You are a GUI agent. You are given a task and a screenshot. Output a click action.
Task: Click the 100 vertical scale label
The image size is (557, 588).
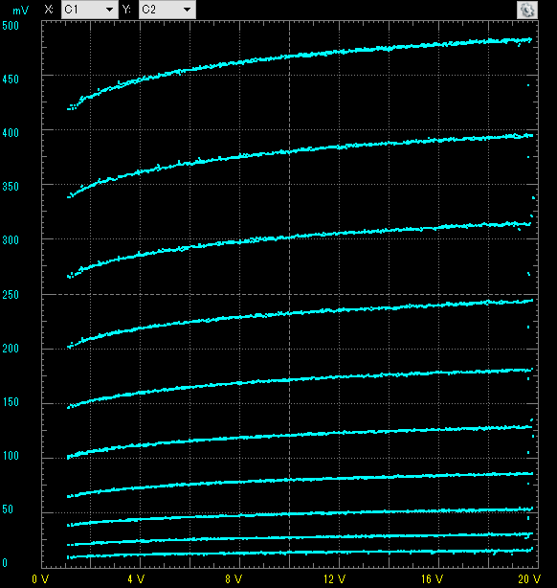click(x=11, y=456)
